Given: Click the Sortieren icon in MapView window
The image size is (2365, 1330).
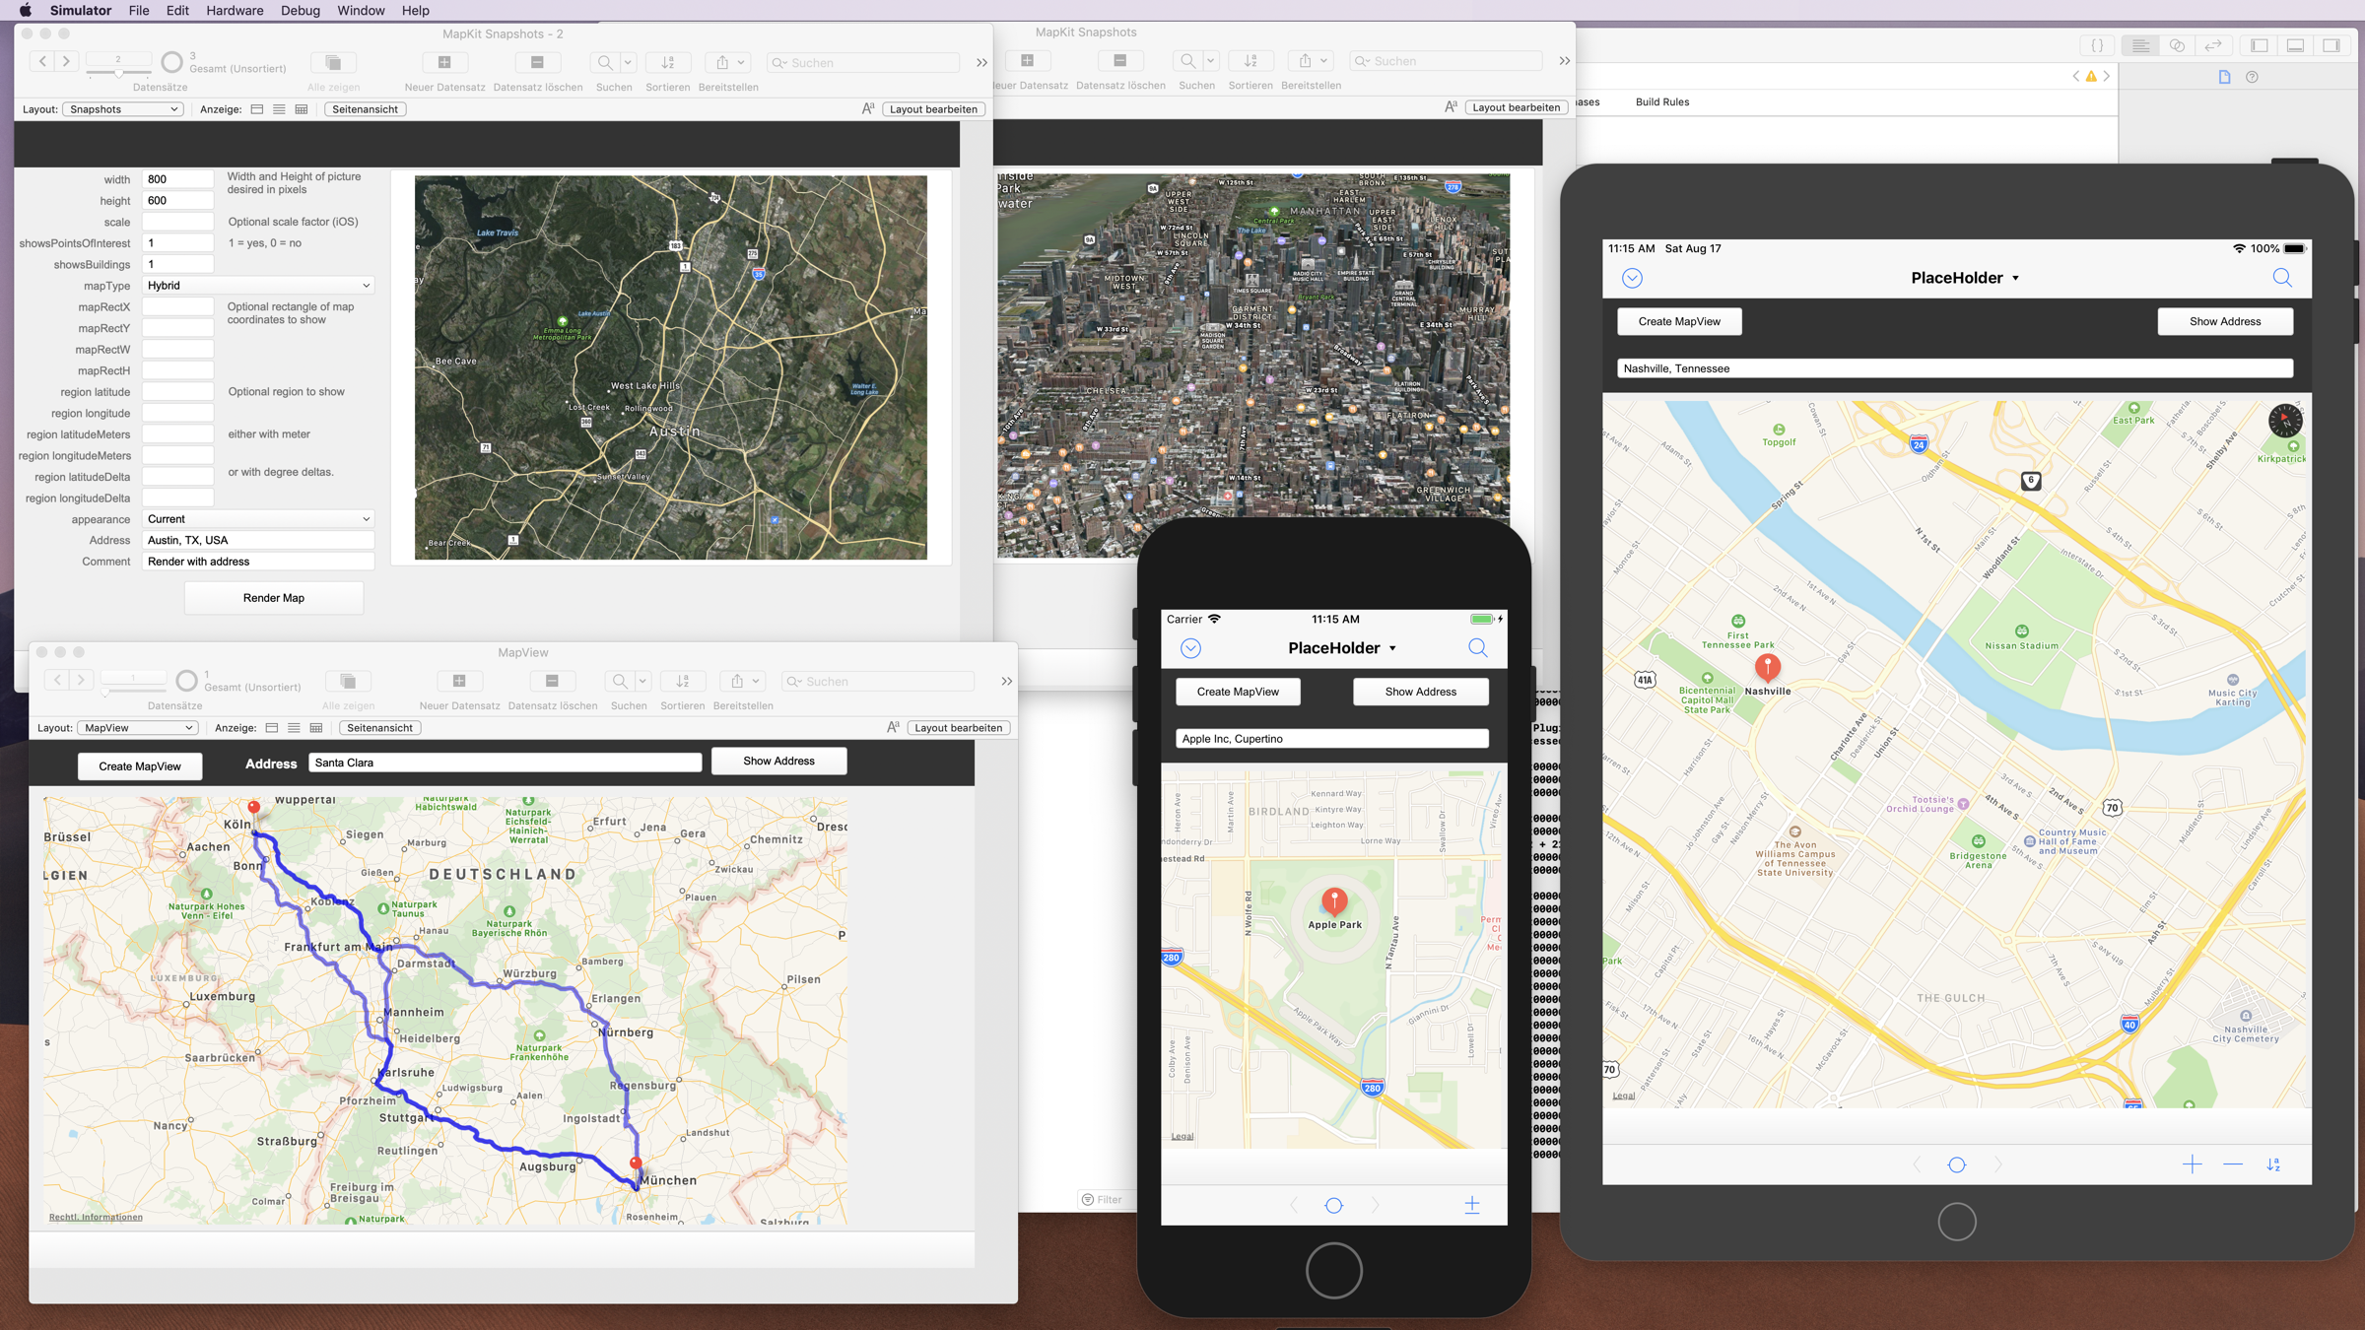Looking at the screenshot, I should (x=682, y=681).
